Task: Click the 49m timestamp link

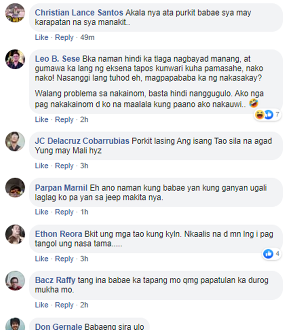Action: click(x=87, y=37)
